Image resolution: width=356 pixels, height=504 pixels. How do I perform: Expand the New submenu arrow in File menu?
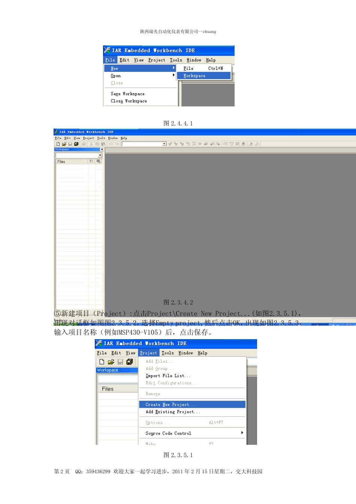[174, 68]
